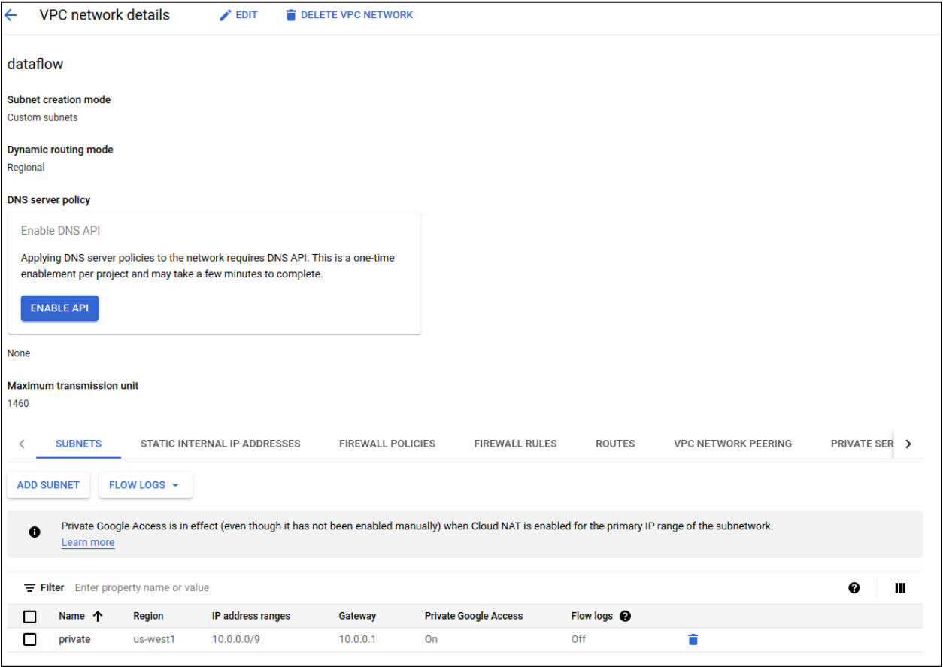Viewport: 943px width, 667px height.
Task: Open the FIREWALL POLICIES tab
Action: click(x=387, y=444)
